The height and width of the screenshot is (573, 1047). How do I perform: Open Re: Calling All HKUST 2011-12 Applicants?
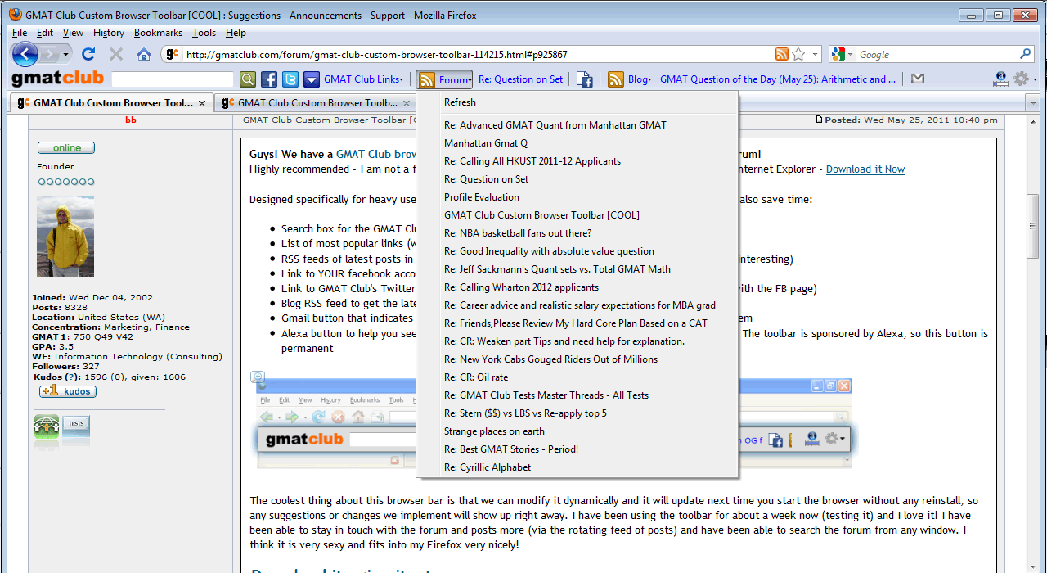pos(577,161)
